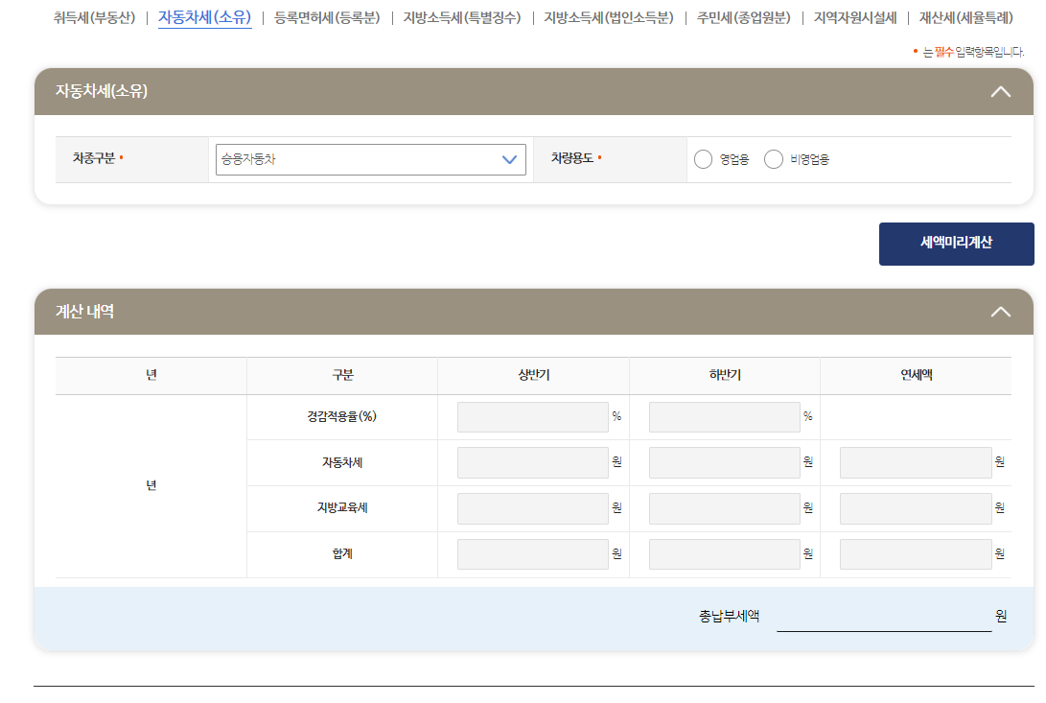Click the 지방교육세 row label

click(342, 508)
